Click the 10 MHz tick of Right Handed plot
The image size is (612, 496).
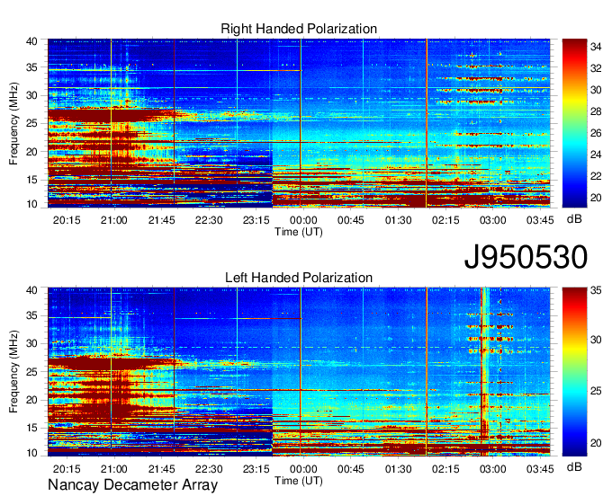coord(31,204)
